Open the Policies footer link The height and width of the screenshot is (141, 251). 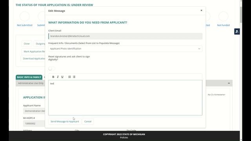[124, 137]
